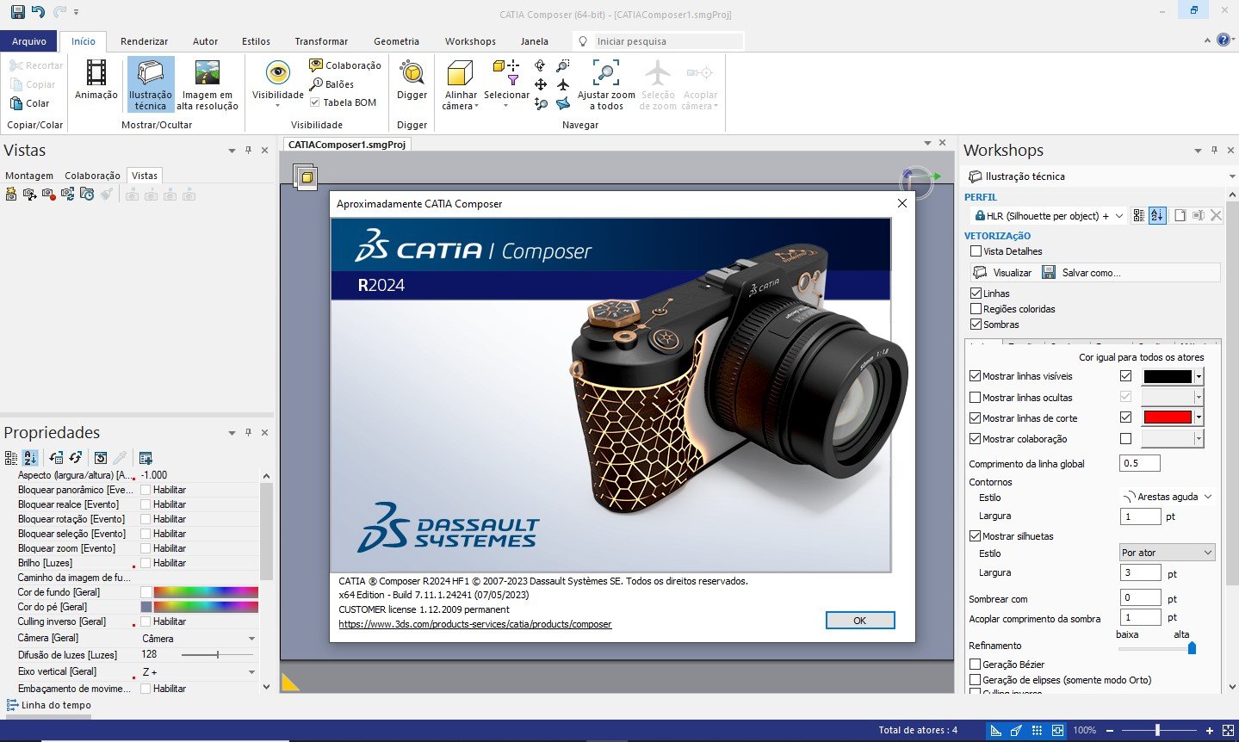Open Imagem em alta resolução

pos(207,84)
